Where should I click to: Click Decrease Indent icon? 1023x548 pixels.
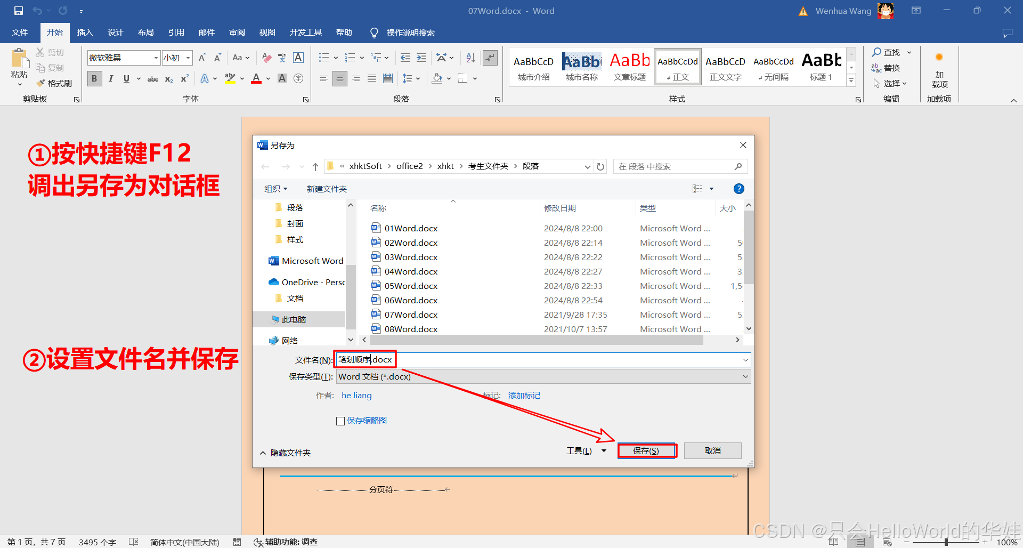tap(405, 58)
